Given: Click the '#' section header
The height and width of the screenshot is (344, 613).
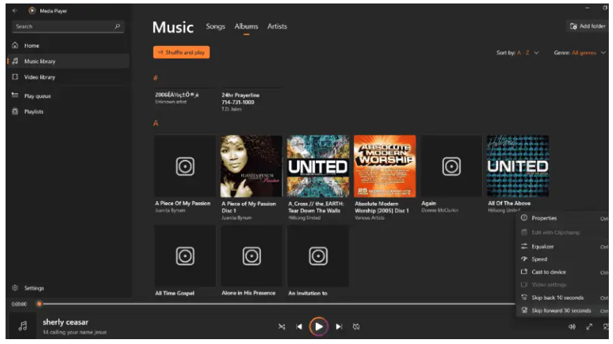Looking at the screenshot, I should point(156,78).
